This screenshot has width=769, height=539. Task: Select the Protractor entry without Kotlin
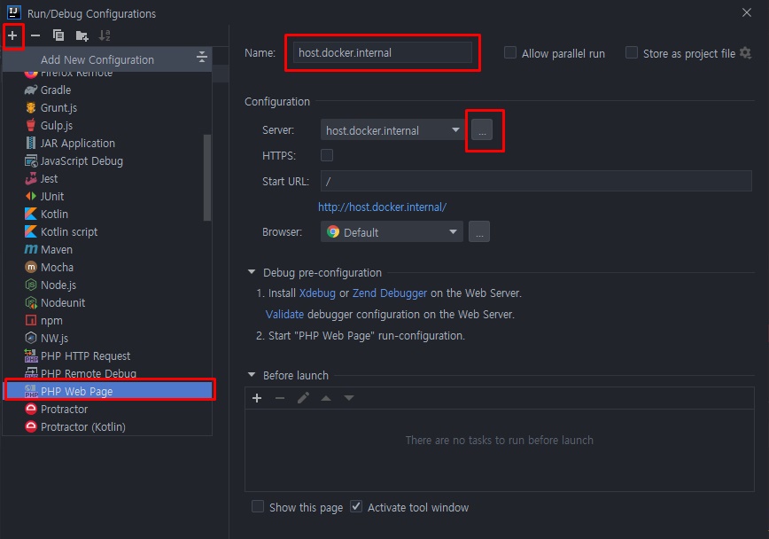(x=108, y=409)
